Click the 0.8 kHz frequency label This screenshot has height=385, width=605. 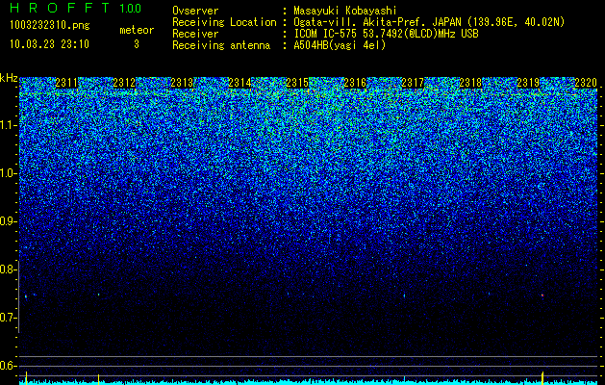[x=9, y=269]
